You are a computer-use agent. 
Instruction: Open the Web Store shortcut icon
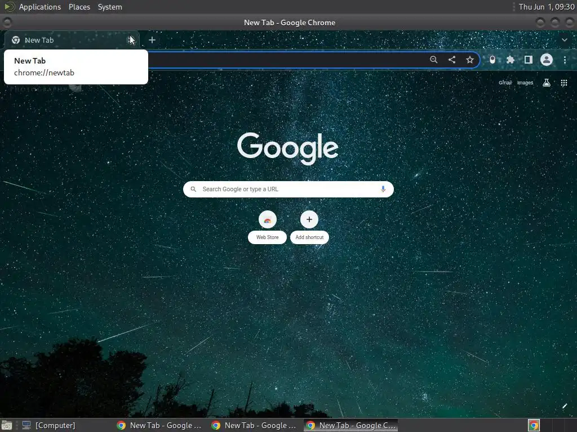pos(268,220)
